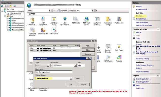Collapse the Deploy section

point(158,75)
